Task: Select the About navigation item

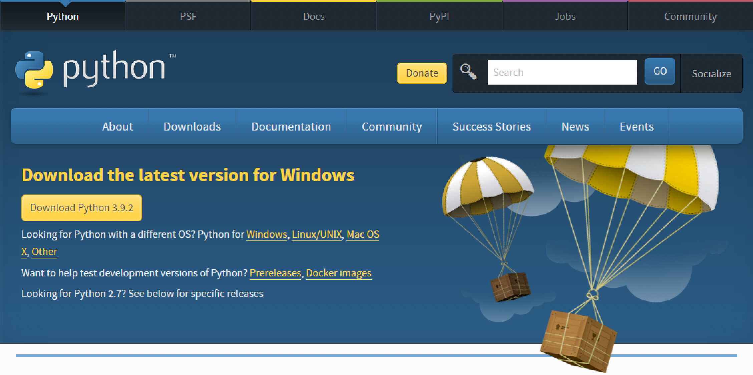Action: 117,127
